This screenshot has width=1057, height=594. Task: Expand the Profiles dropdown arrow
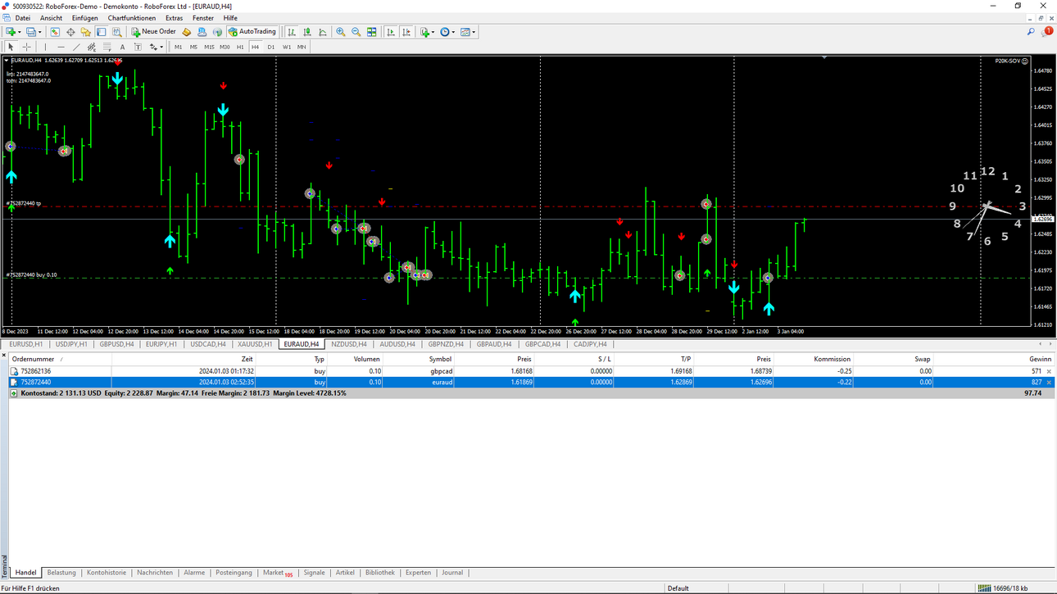tap(40, 32)
